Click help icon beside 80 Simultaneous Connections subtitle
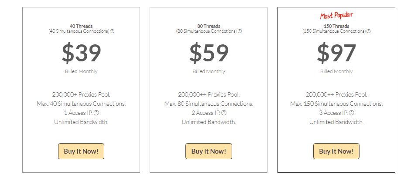The height and width of the screenshot is (178, 404). (x=240, y=31)
